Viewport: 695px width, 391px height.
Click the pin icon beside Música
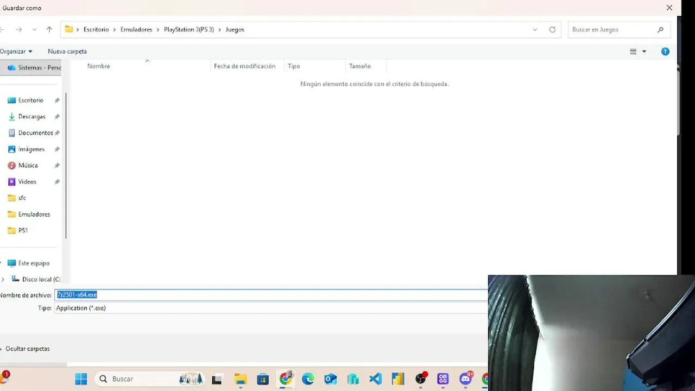(x=56, y=165)
